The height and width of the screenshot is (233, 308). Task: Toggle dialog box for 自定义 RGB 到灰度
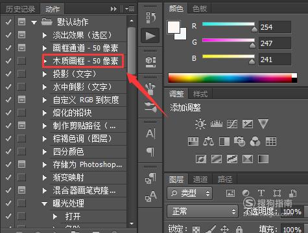(x=21, y=100)
